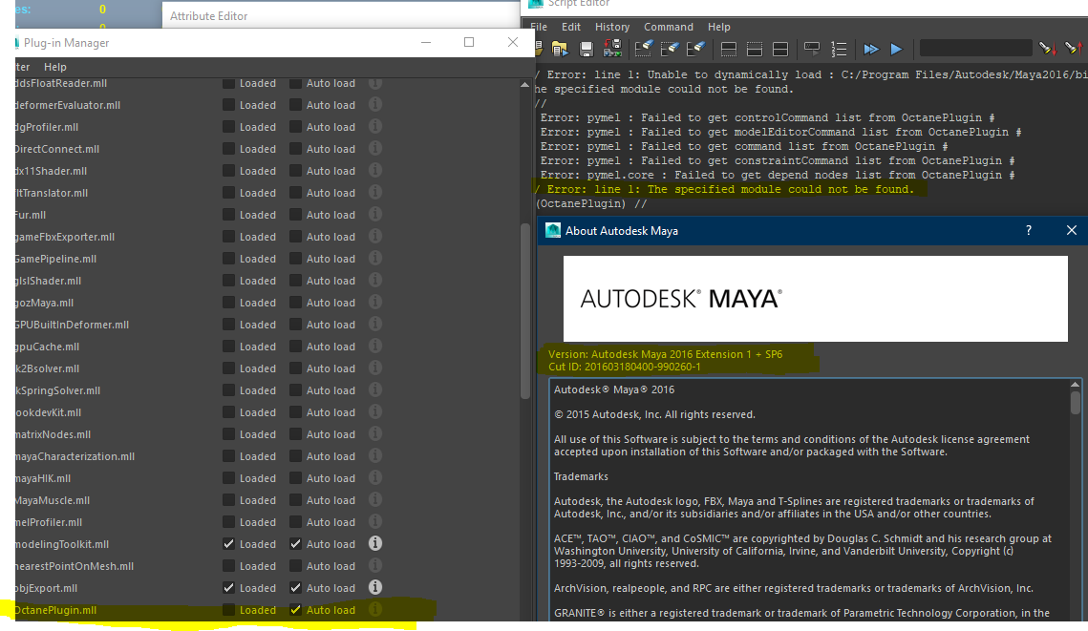The width and height of the screenshot is (1088, 631).
Task: Check Auto load for gpuCache.mll
Action: [x=295, y=347]
